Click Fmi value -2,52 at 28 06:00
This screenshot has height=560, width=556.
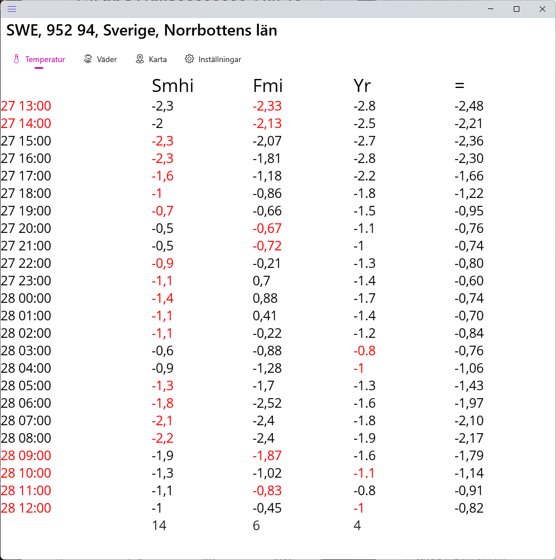point(267,404)
